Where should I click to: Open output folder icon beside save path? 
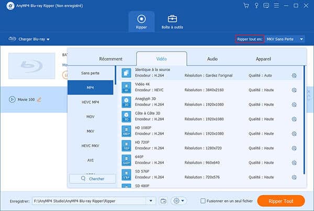click(x=163, y=201)
